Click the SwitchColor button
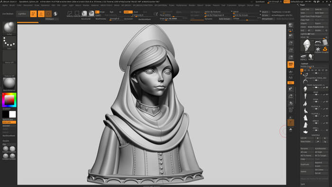The width and height of the screenshot is (332, 187). coord(9,120)
